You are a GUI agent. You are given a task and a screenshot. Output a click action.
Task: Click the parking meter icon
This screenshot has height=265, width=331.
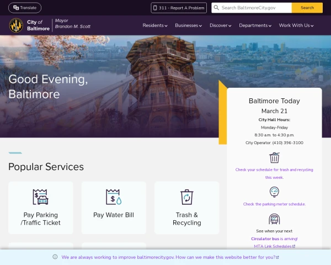pyautogui.click(x=274, y=192)
